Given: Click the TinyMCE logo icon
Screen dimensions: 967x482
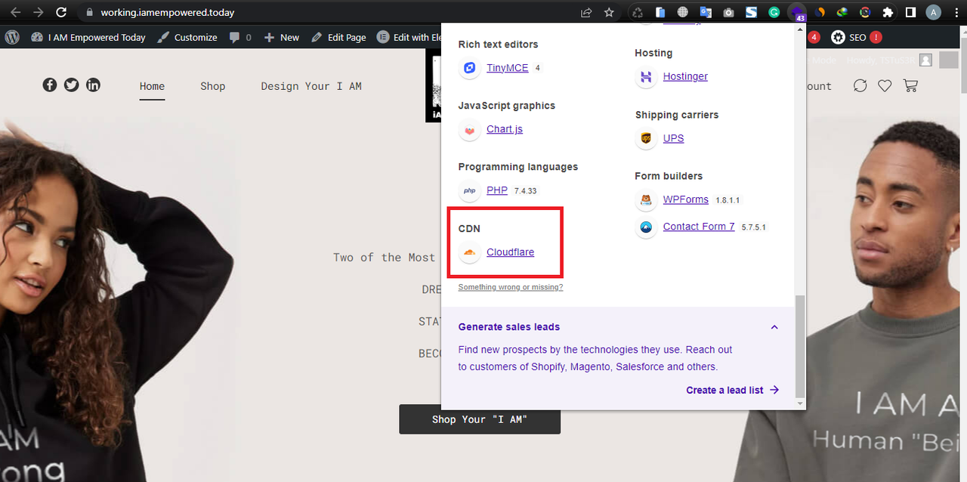Looking at the screenshot, I should click(x=470, y=68).
